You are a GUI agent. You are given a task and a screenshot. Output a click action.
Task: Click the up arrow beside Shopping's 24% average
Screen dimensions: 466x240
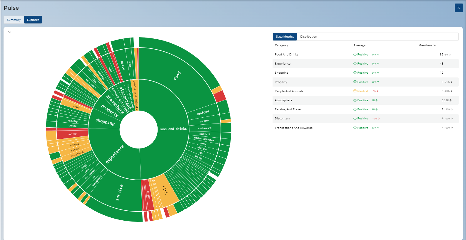click(378, 73)
